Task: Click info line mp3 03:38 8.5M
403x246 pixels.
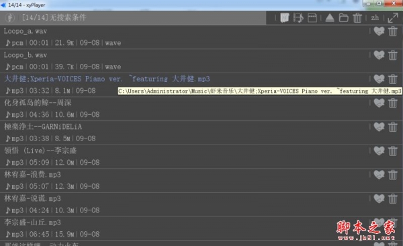Action: pyautogui.click(x=50, y=138)
